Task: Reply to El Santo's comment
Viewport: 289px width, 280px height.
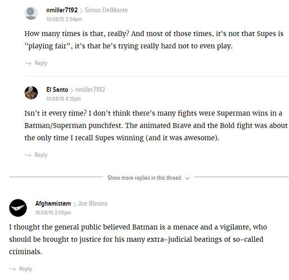Action: [41, 155]
